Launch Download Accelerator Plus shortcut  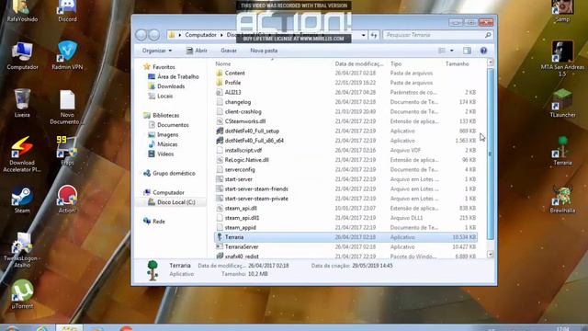click(x=22, y=154)
